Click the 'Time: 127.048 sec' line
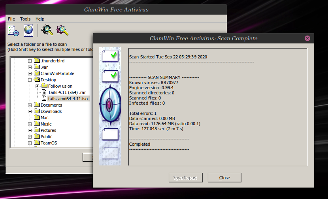328x199 pixels. pos(156,129)
